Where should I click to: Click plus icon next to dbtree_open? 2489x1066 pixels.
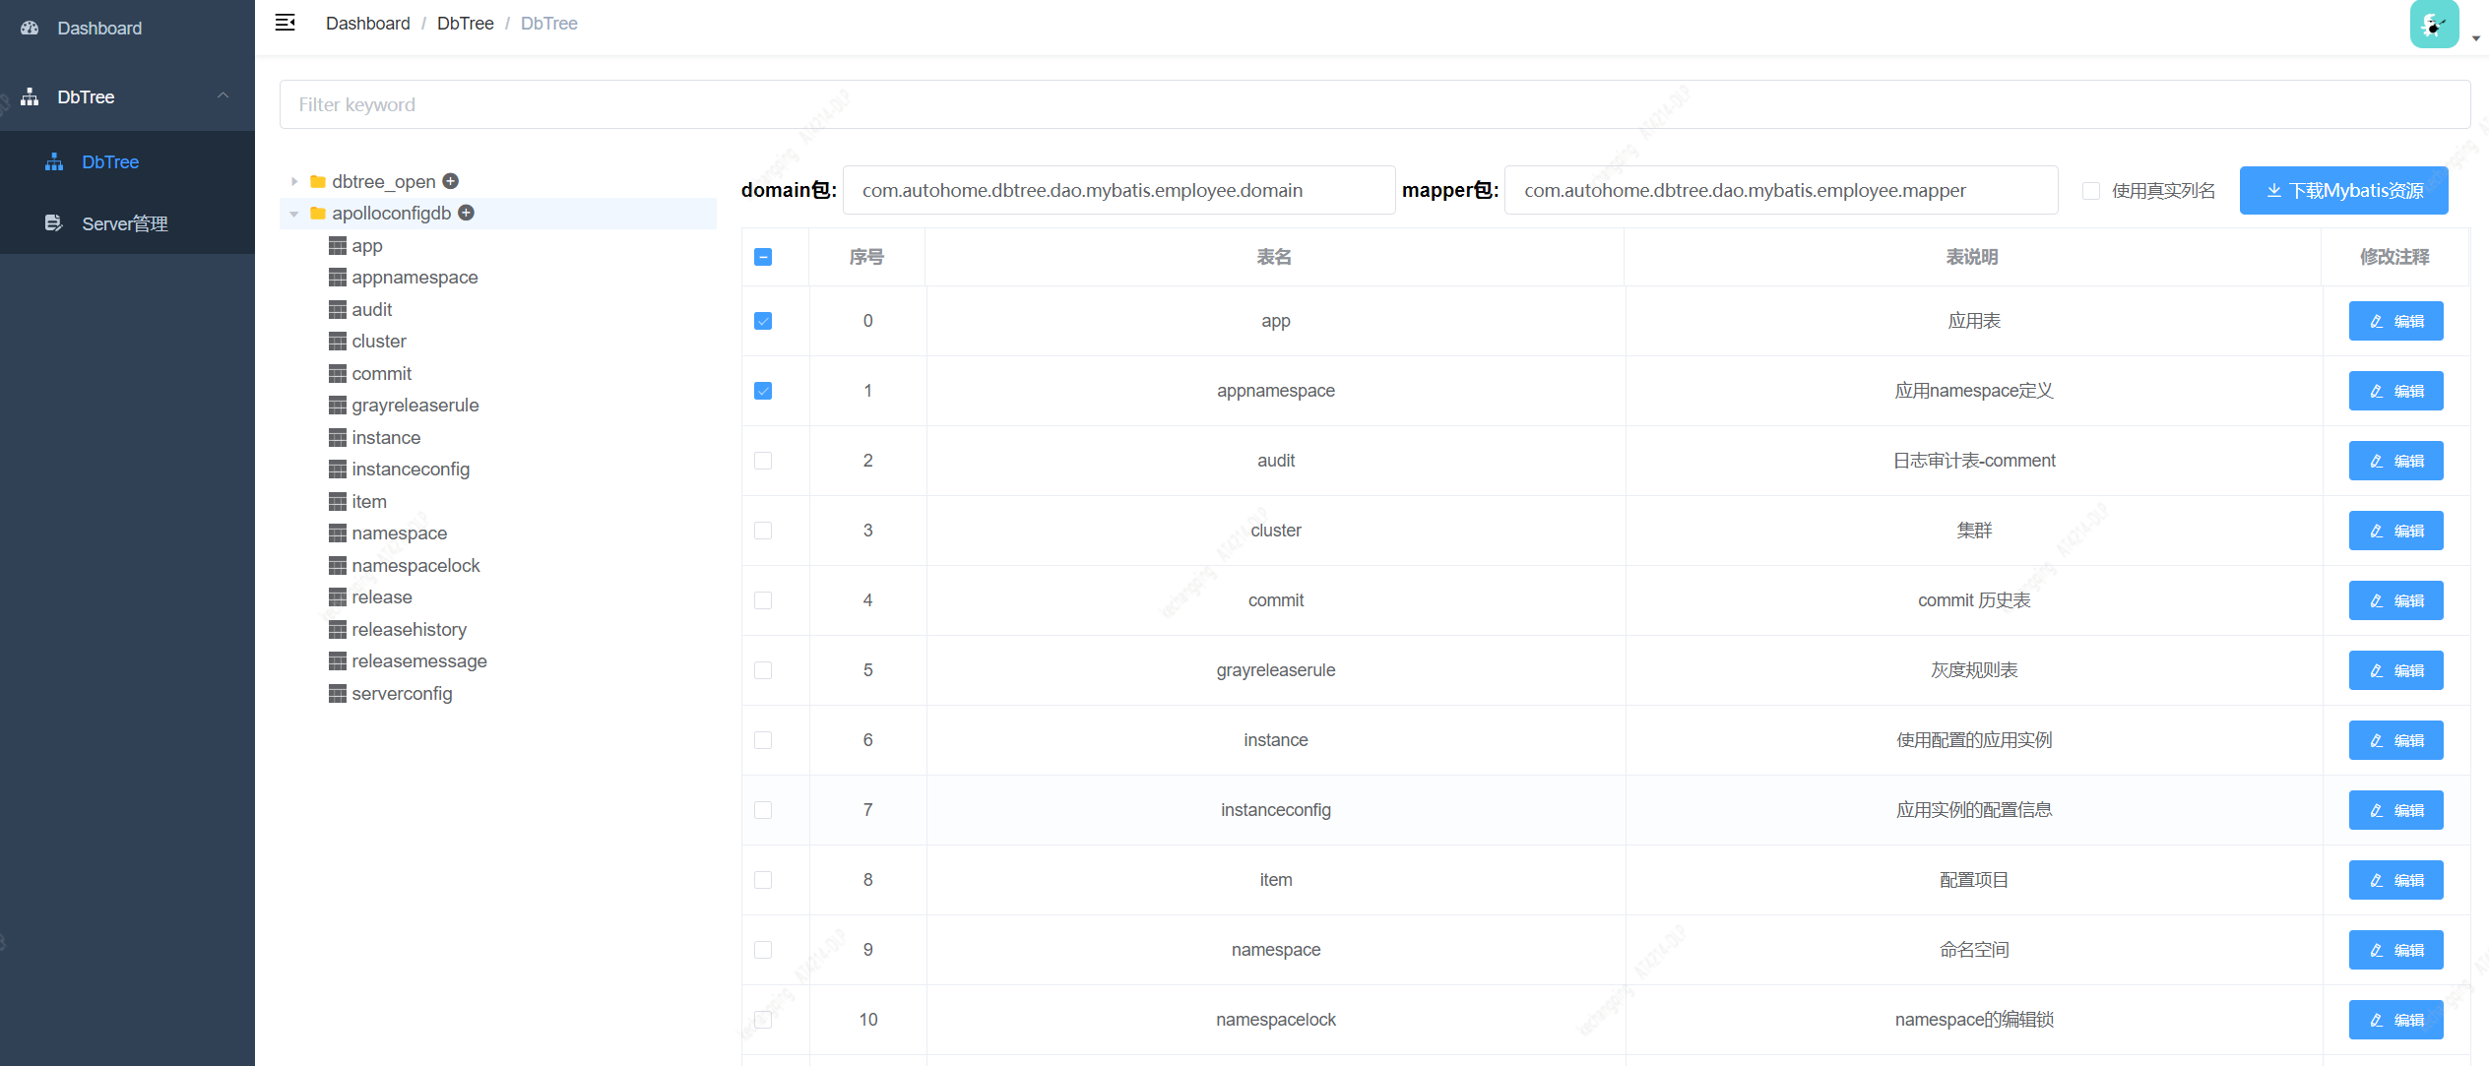(451, 181)
